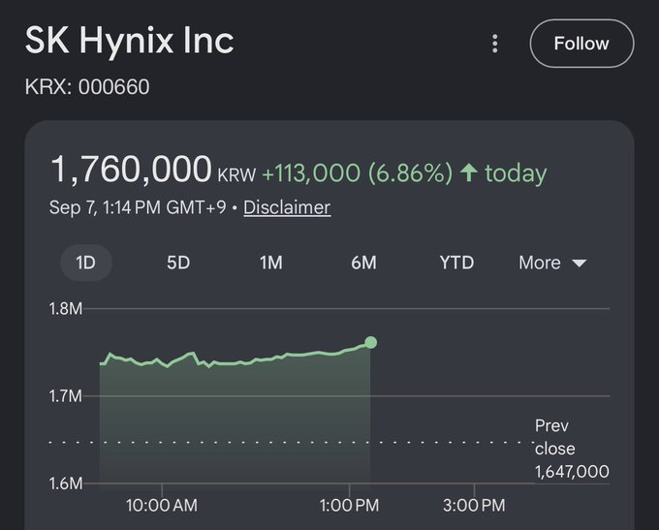
Task: Switch to the 6M chart range
Action: pyautogui.click(x=364, y=263)
